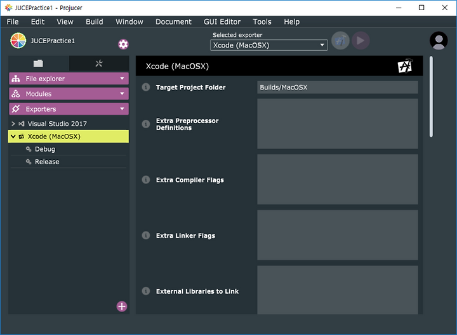Click the Extra Preprocessor Definitions text box
This screenshot has width=457, height=335.
(338, 124)
